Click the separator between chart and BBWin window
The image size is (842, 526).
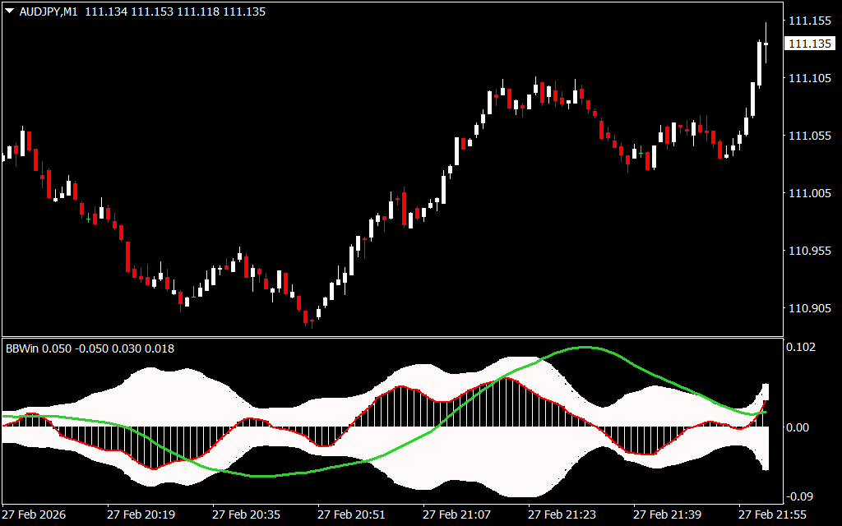click(x=391, y=337)
